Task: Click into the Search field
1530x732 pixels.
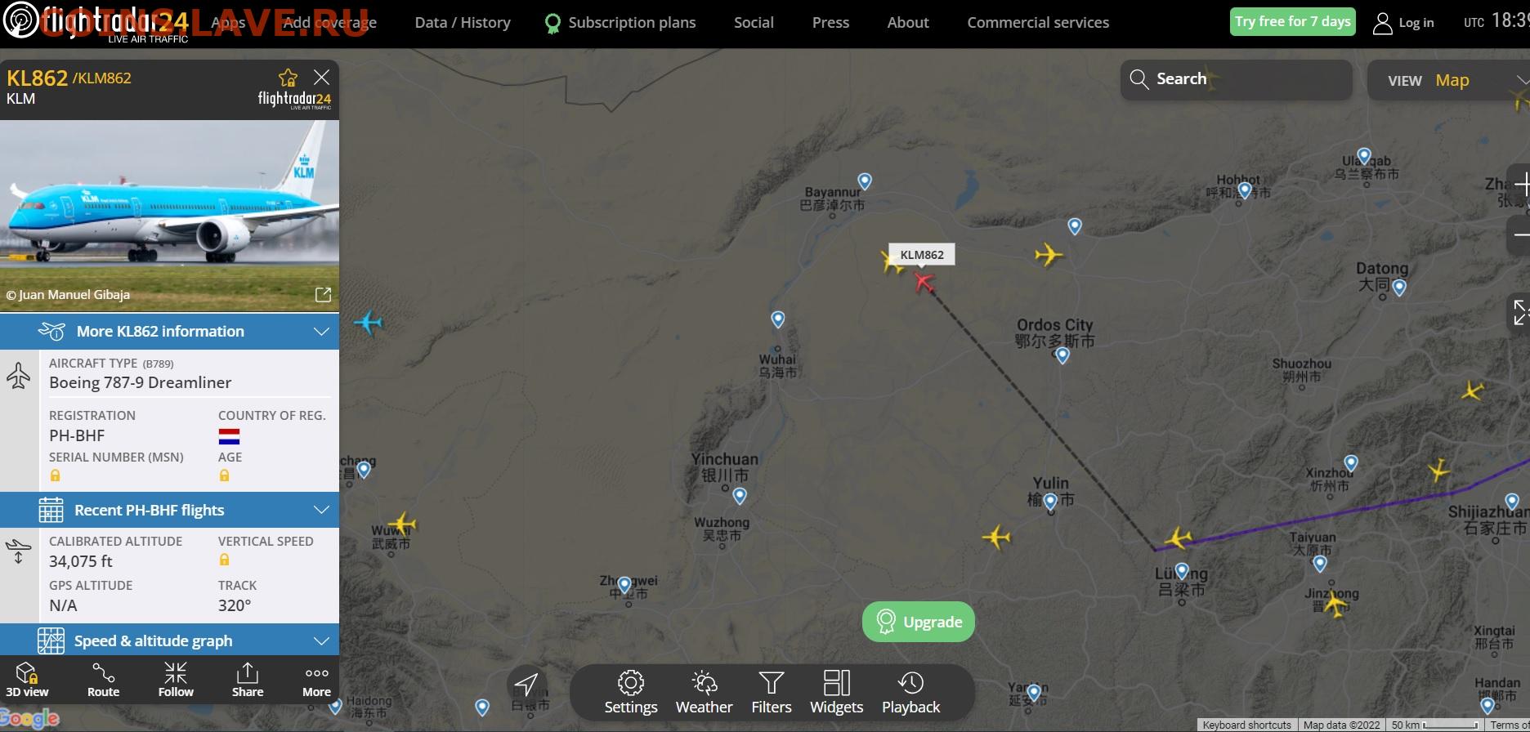Action: coord(1236,79)
